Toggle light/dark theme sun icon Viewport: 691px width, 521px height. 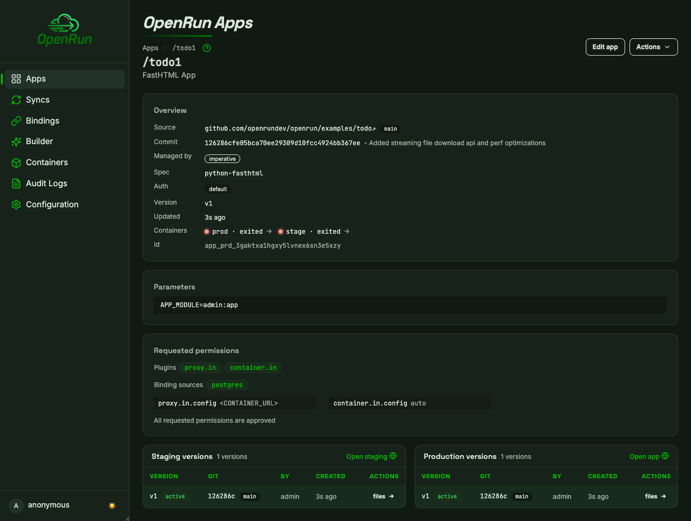(112, 506)
